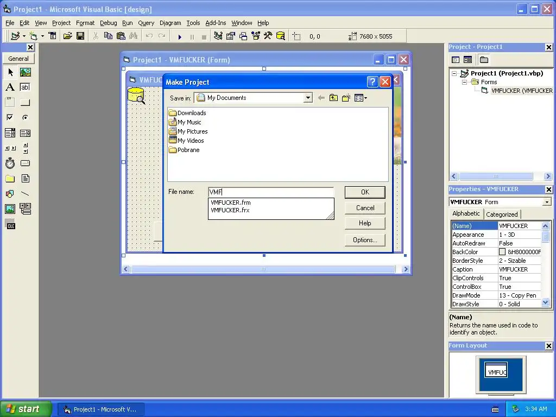This screenshot has width=556, height=417.
Task: Toggle Folders icon in Project panel
Action: pos(484,60)
